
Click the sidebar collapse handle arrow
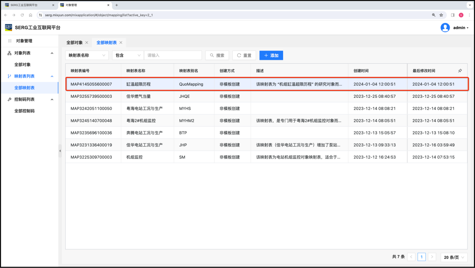click(60, 151)
